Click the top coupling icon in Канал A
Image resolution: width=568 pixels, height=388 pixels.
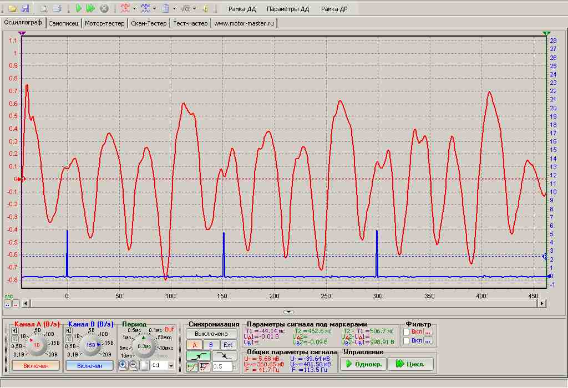tap(15, 330)
